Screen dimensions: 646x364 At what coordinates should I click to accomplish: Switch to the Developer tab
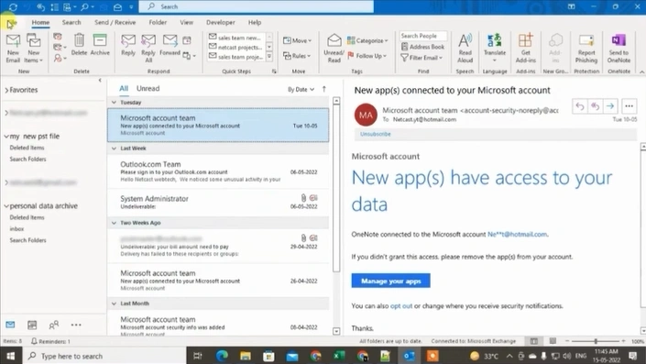coord(221,22)
